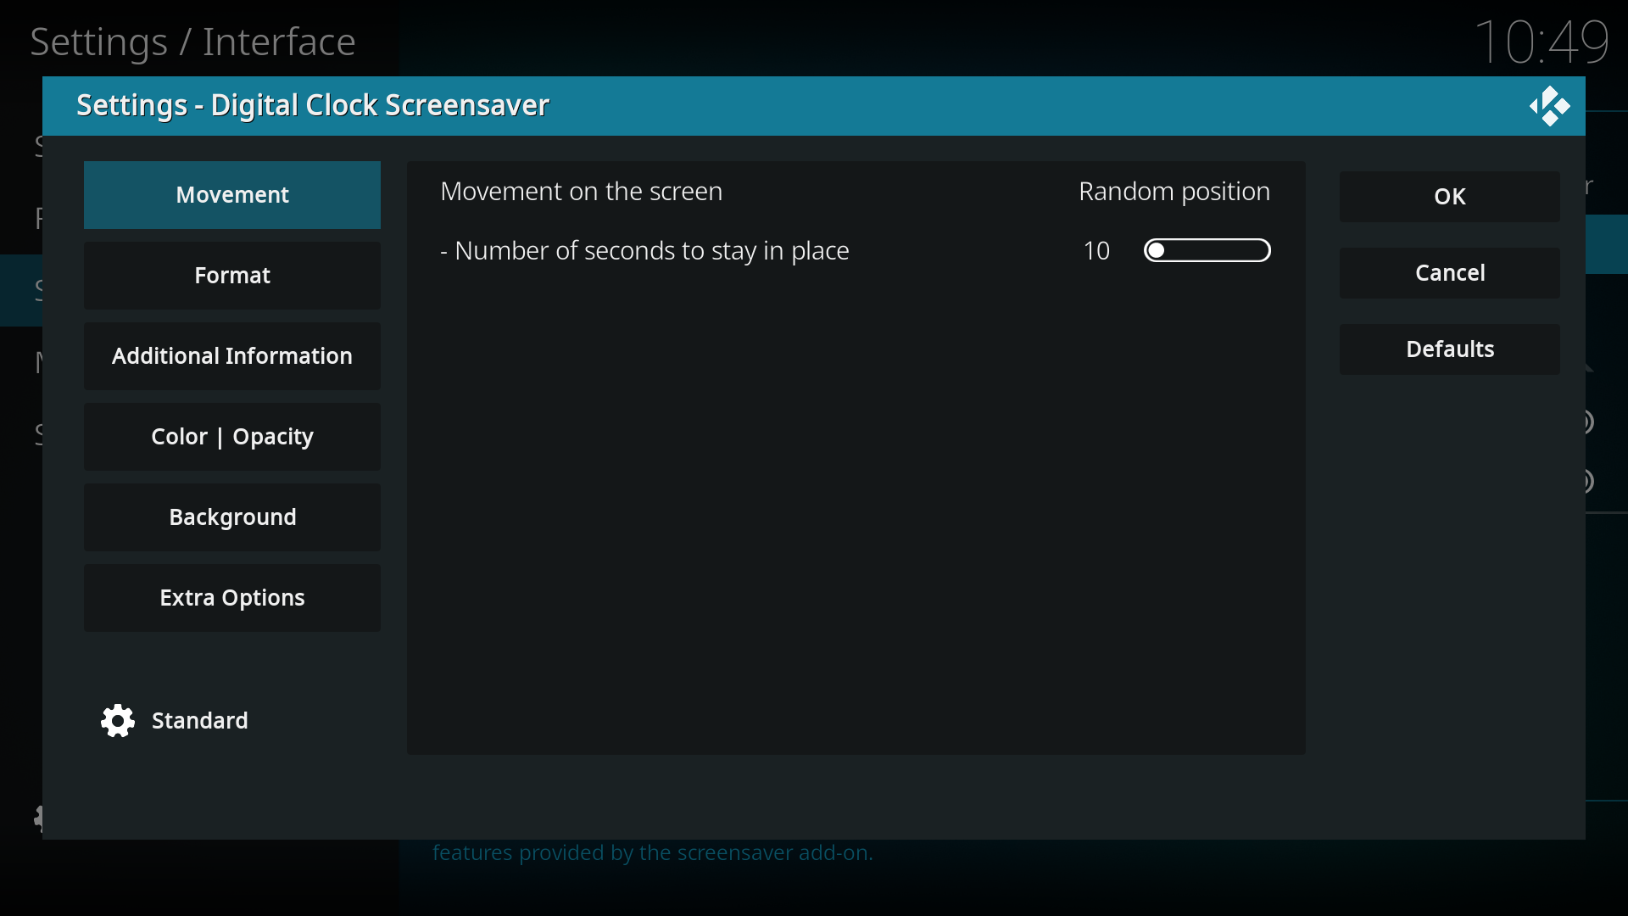
Task: Reset settings with the Defaults button
Action: coord(1449,349)
